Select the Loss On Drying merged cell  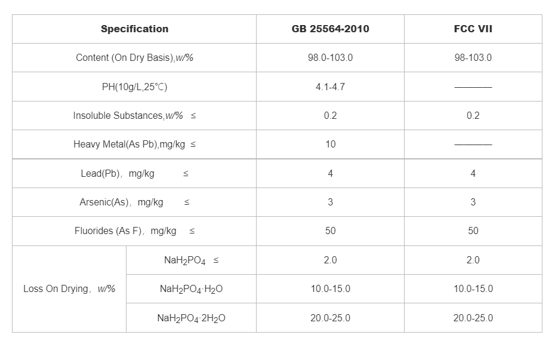pyautogui.click(x=69, y=288)
